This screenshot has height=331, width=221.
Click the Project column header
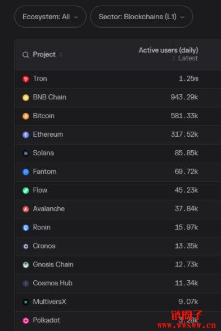pyautogui.click(x=44, y=54)
